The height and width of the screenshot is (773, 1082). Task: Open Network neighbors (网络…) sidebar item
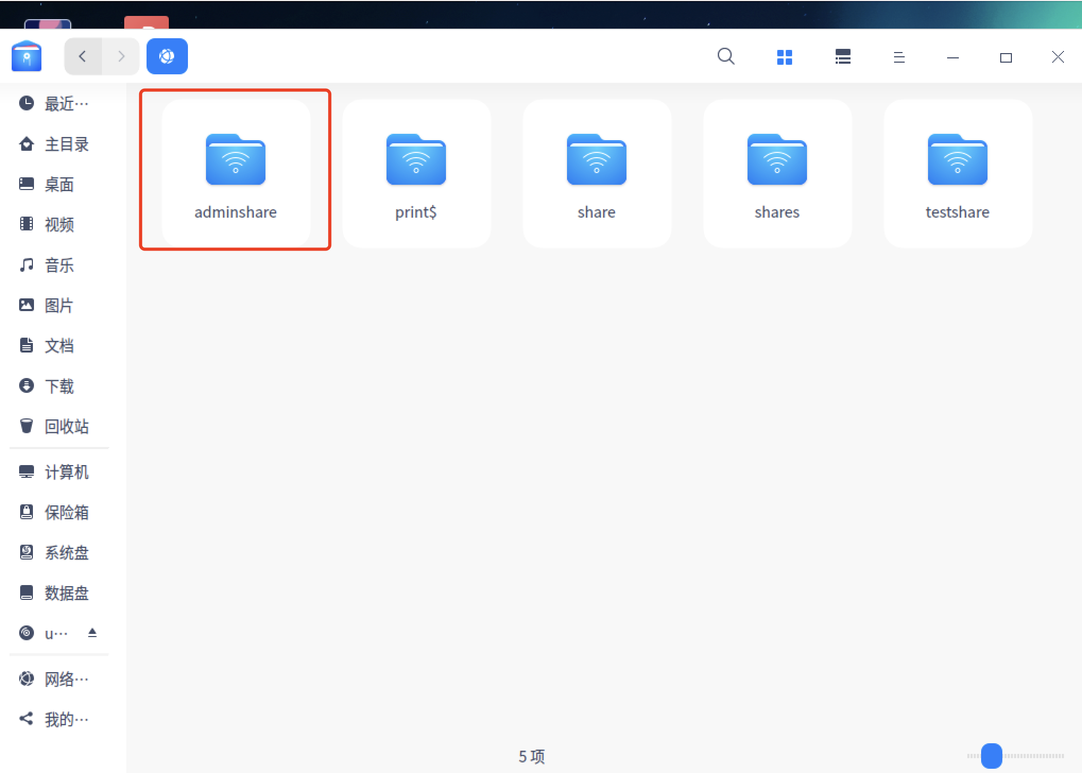[58, 679]
